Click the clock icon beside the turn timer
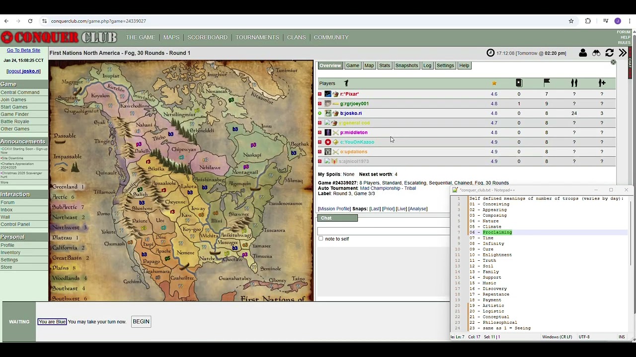 [x=490, y=53]
